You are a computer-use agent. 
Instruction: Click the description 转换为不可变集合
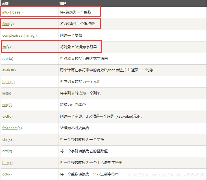click(75, 128)
